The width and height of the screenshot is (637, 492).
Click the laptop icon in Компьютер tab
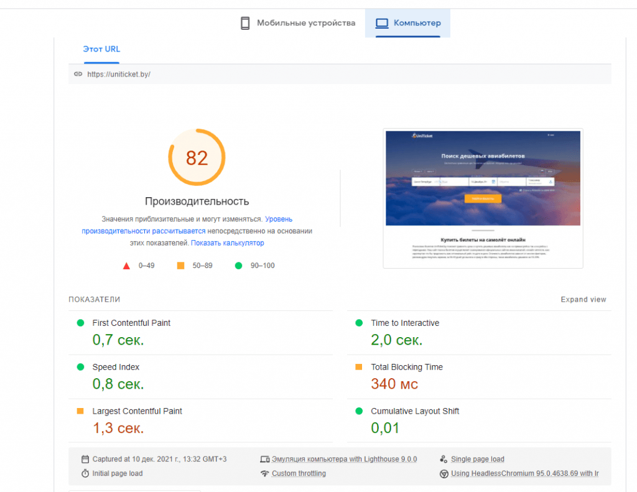coord(381,23)
